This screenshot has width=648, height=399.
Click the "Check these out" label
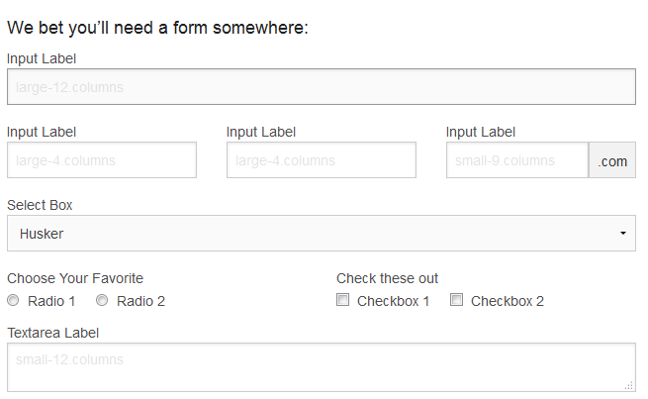[387, 278]
